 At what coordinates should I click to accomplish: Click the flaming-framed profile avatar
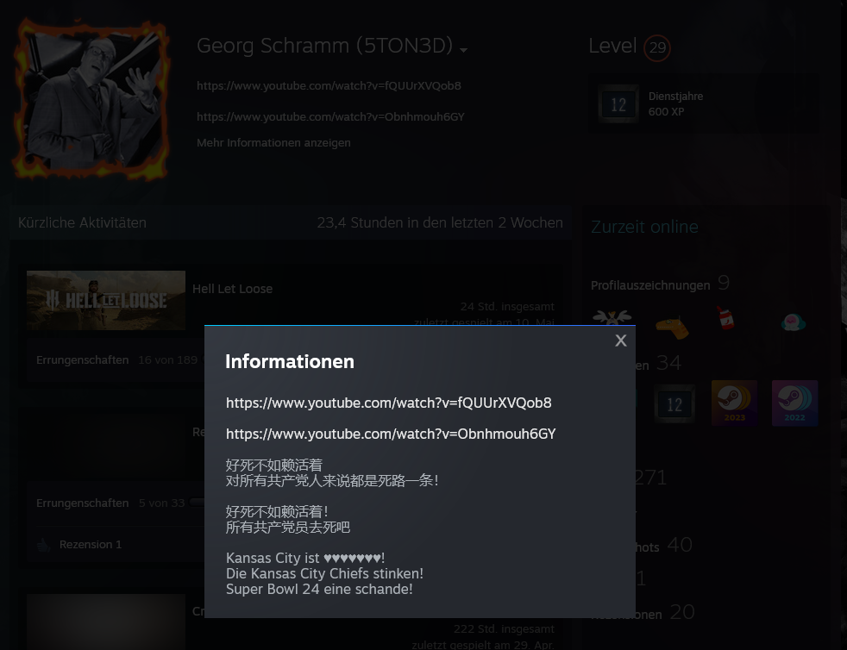point(91,99)
